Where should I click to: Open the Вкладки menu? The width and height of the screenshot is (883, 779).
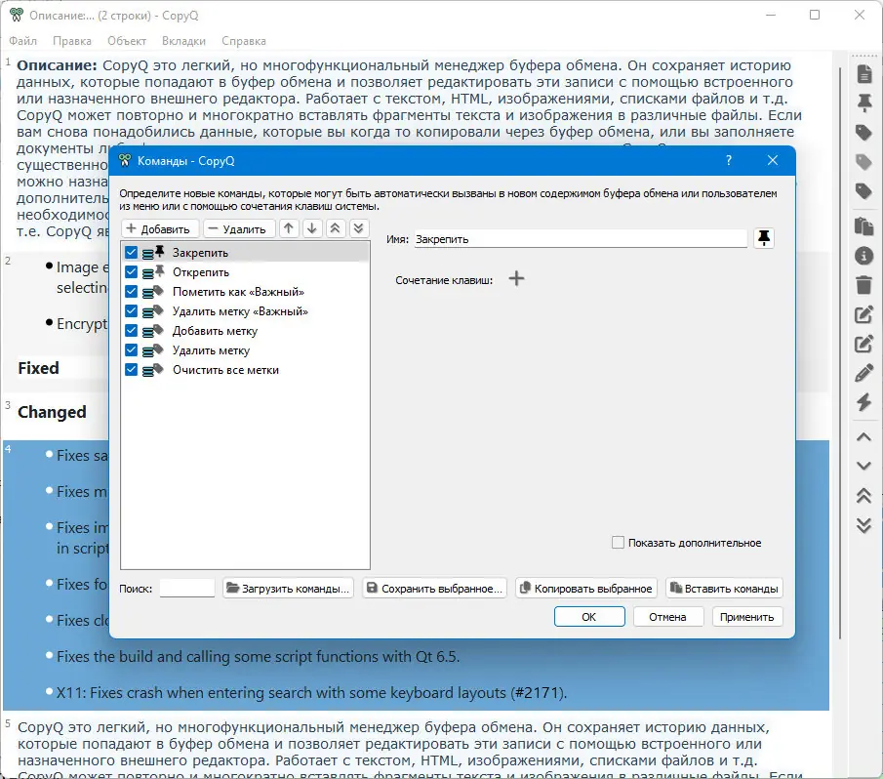coord(183,41)
